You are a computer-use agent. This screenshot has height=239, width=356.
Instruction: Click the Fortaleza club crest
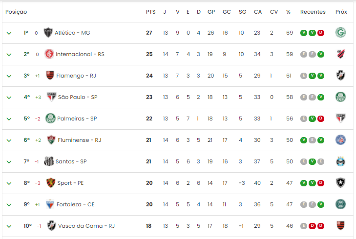(x=50, y=204)
